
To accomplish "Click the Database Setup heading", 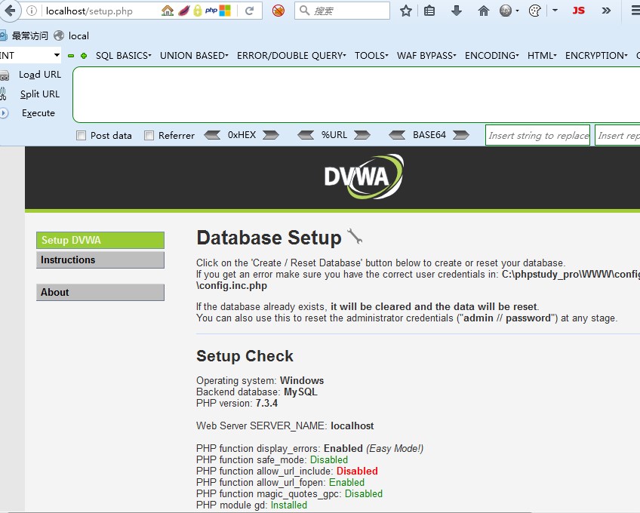I will [x=269, y=238].
